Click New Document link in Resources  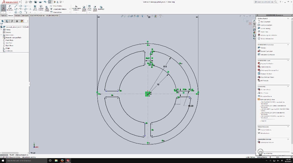click(265, 22)
